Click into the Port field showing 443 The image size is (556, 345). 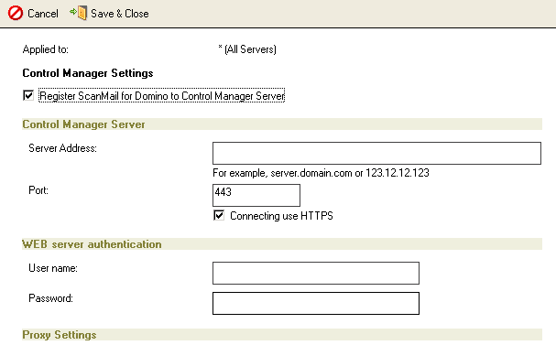point(256,195)
